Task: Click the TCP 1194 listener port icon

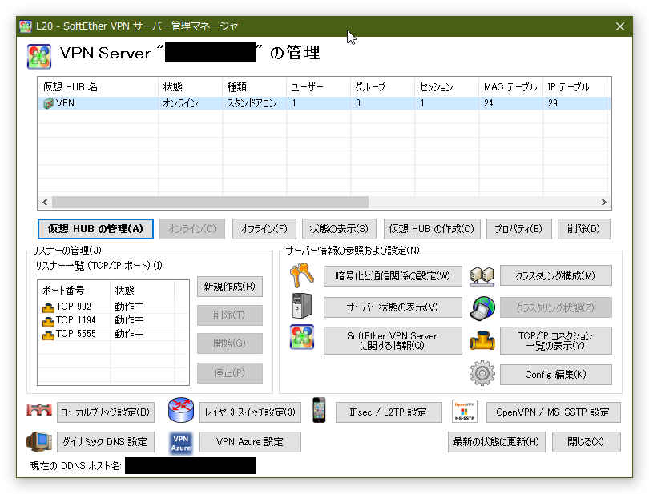Action: click(x=48, y=321)
